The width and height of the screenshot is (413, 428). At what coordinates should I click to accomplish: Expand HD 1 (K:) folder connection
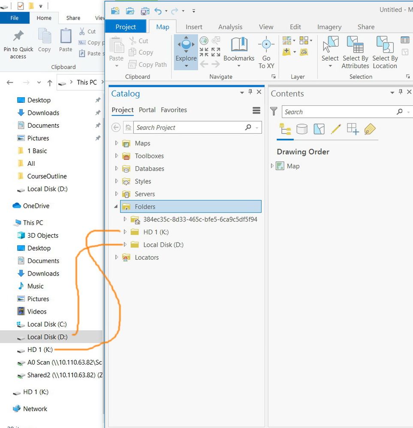[125, 232]
